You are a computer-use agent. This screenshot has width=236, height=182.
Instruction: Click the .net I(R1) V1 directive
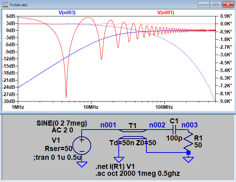coord(115,167)
